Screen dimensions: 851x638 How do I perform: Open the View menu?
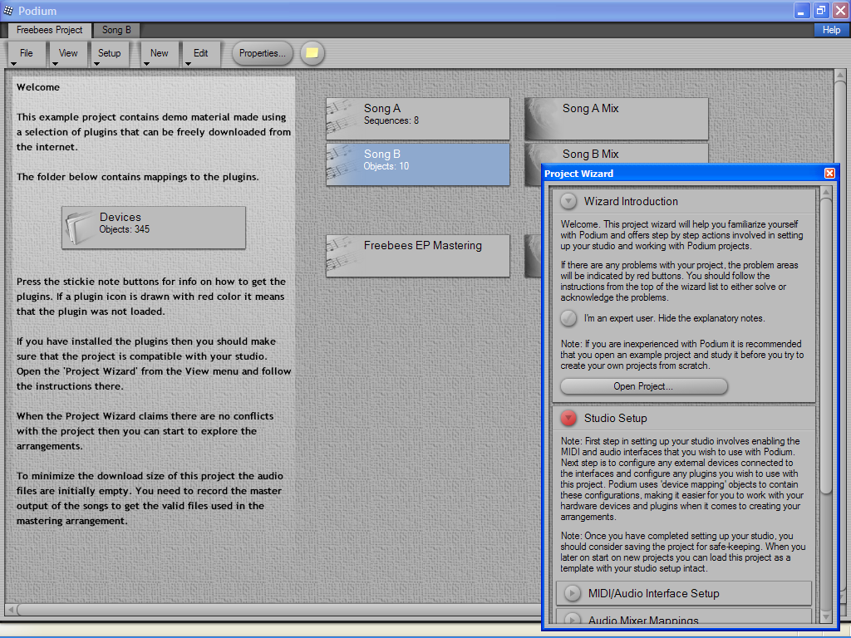click(68, 54)
